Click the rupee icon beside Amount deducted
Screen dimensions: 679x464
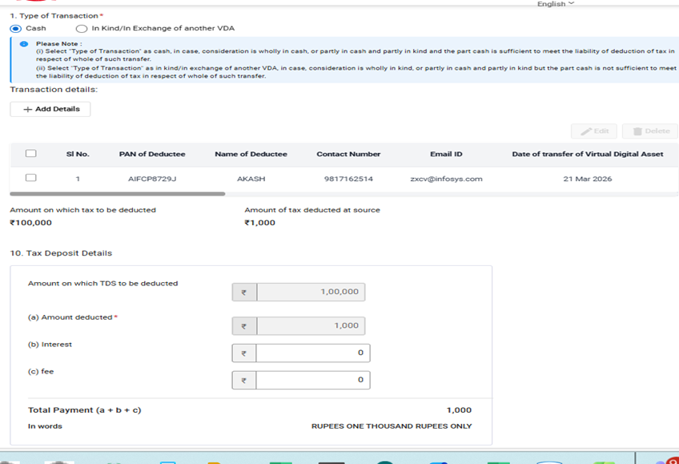click(243, 326)
